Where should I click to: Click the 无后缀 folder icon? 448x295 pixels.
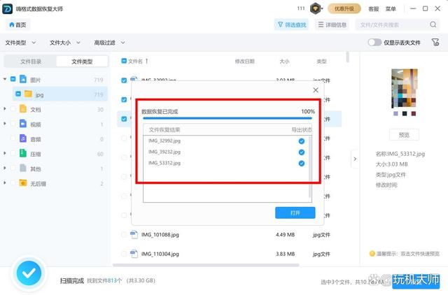pyautogui.click(x=23, y=183)
